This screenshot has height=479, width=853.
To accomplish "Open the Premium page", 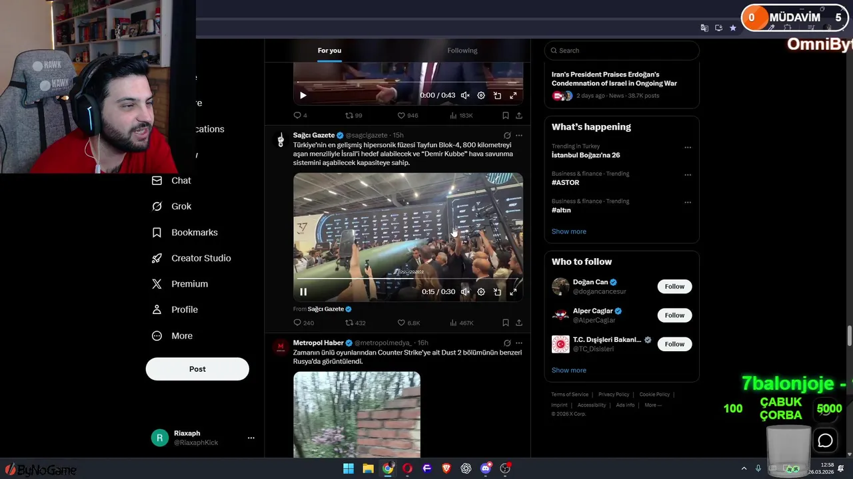I will (x=180, y=284).
